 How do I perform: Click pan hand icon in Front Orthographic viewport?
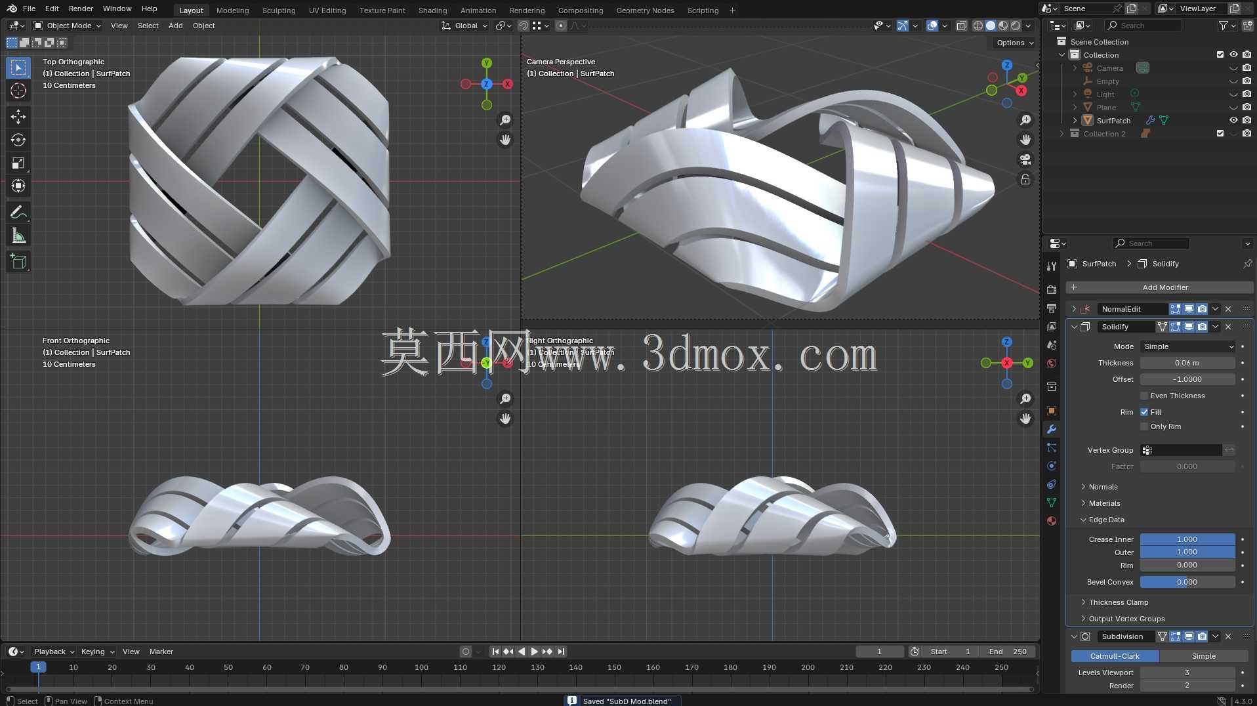505,419
